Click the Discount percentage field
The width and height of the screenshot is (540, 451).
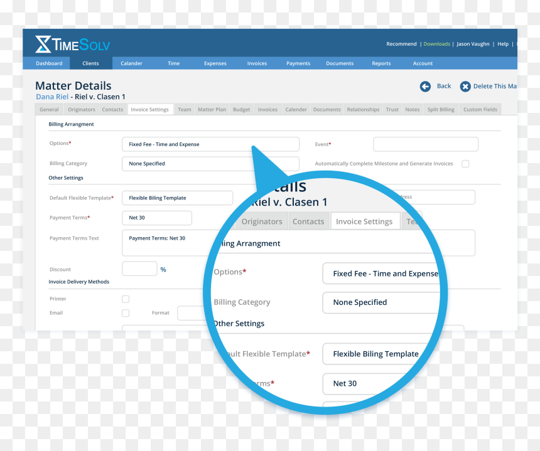click(x=139, y=268)
